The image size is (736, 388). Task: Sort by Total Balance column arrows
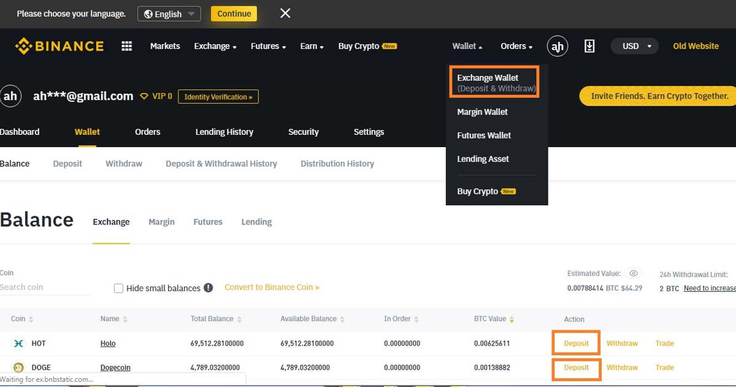point(239,319)
